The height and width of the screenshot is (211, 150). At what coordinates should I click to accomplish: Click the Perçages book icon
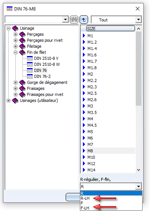[22, 35]
